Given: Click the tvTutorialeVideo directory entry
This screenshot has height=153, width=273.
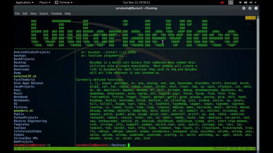Looking at the screenshot, I should [28, 131].
